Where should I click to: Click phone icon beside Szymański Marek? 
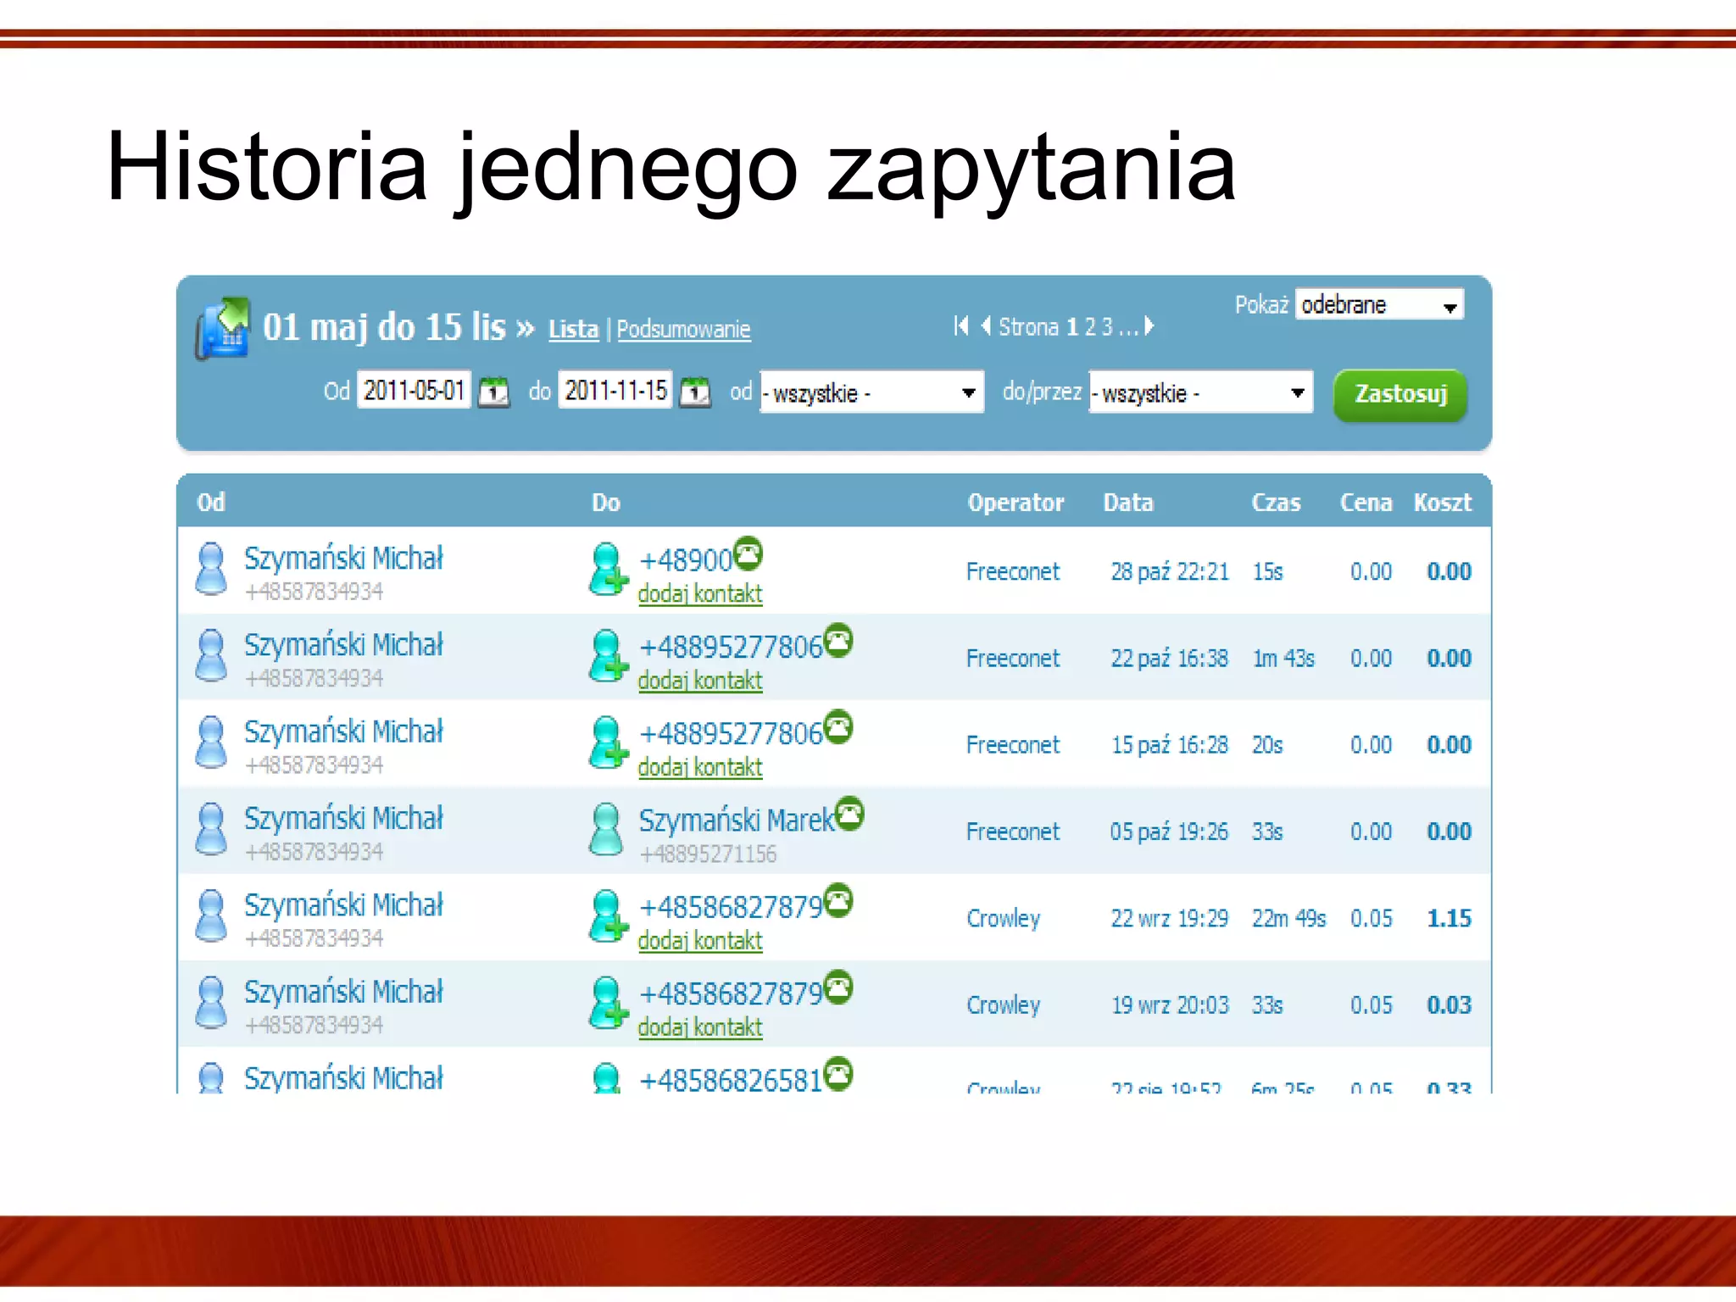click(x=849, y=815)
